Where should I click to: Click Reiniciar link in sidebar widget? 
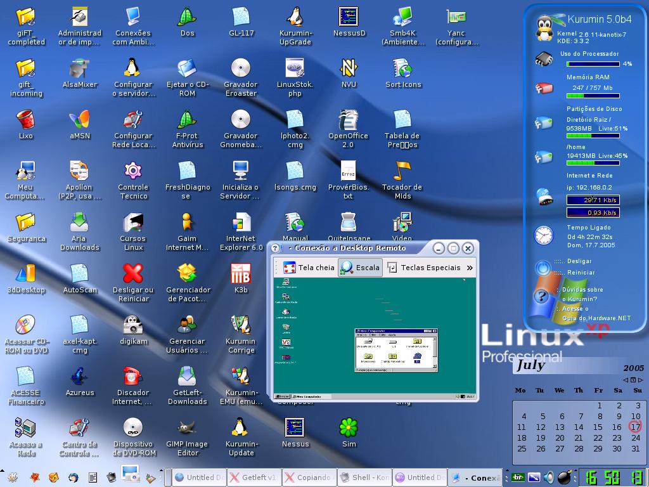pos(581,273)
